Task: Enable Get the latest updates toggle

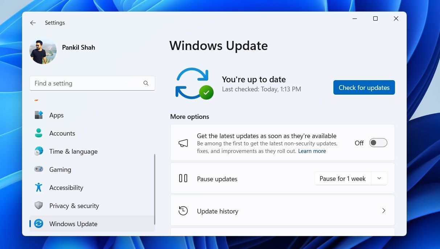Action: tap(378, 142)
